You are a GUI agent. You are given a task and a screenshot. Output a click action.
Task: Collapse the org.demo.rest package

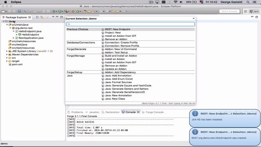click(x=10, y=28)
